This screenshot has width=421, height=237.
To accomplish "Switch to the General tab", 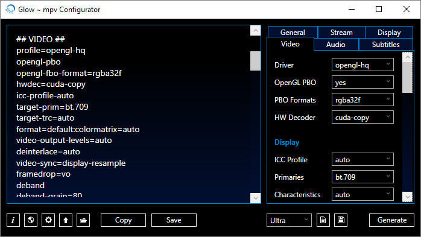I will [x=293, y=32].
